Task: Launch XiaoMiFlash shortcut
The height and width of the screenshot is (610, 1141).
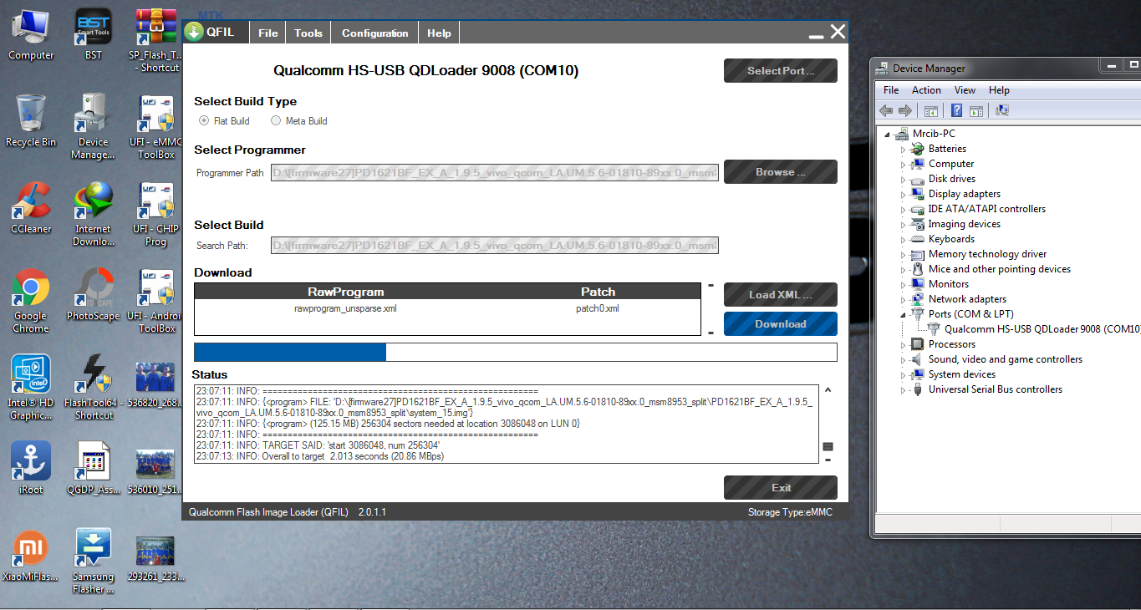Action: tap(31, 556)
